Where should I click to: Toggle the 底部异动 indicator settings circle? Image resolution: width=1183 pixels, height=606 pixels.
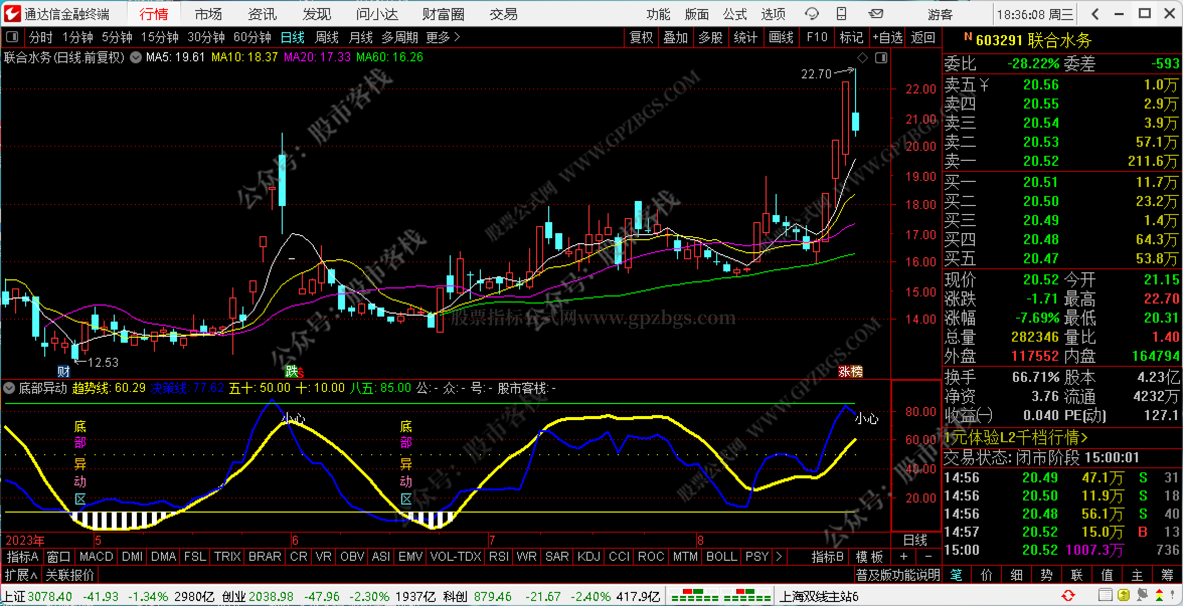point(9,388)
